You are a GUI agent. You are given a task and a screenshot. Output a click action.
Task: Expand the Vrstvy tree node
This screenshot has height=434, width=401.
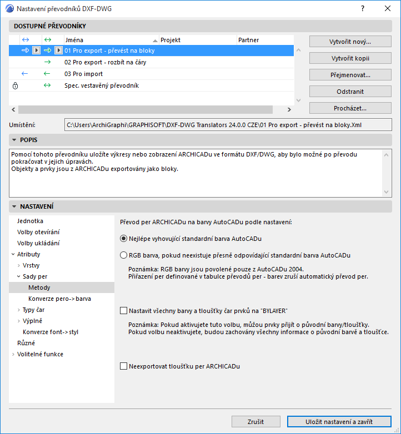point(18,265)
